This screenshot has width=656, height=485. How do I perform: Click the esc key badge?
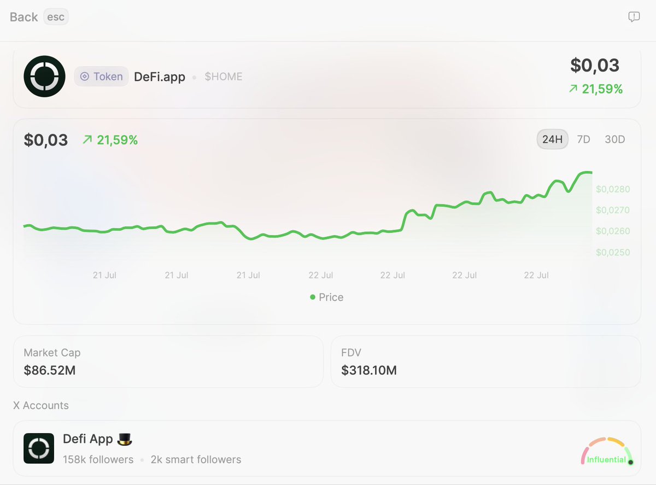[x=56, y=17]
